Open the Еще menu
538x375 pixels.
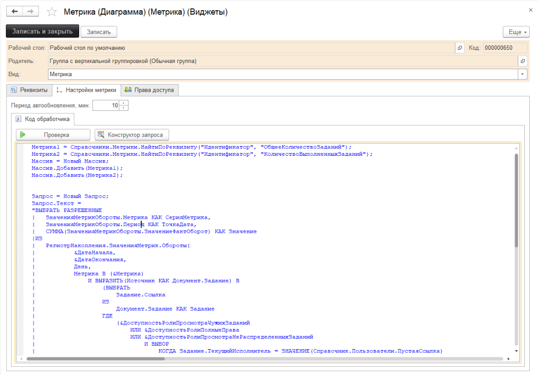[x=516, y=32]
